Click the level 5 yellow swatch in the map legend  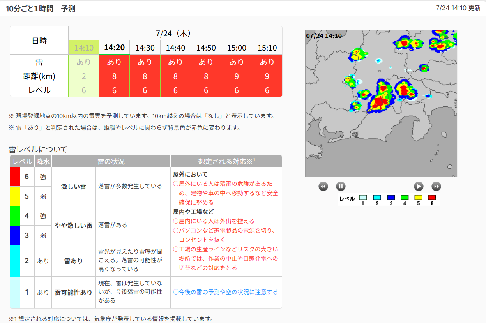[418, 198]
